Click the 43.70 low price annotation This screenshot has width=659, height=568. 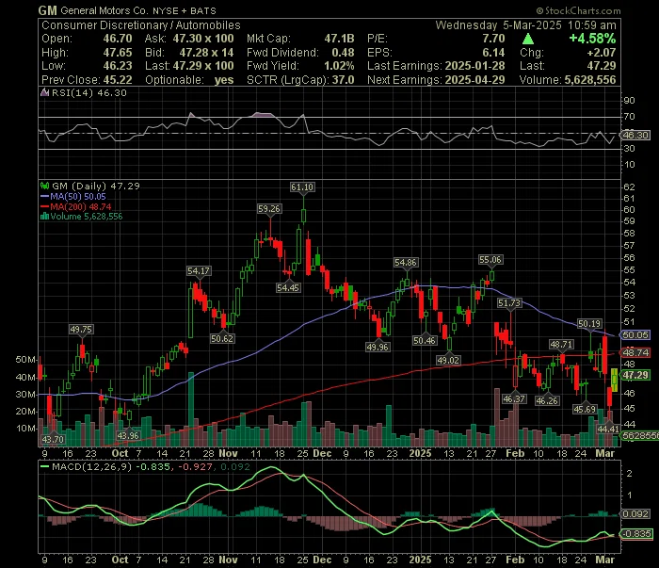(x=53, y=439)
